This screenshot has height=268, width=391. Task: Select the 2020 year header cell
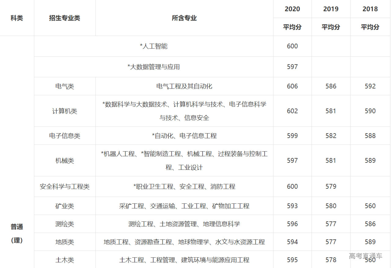(x=292, y=9)
